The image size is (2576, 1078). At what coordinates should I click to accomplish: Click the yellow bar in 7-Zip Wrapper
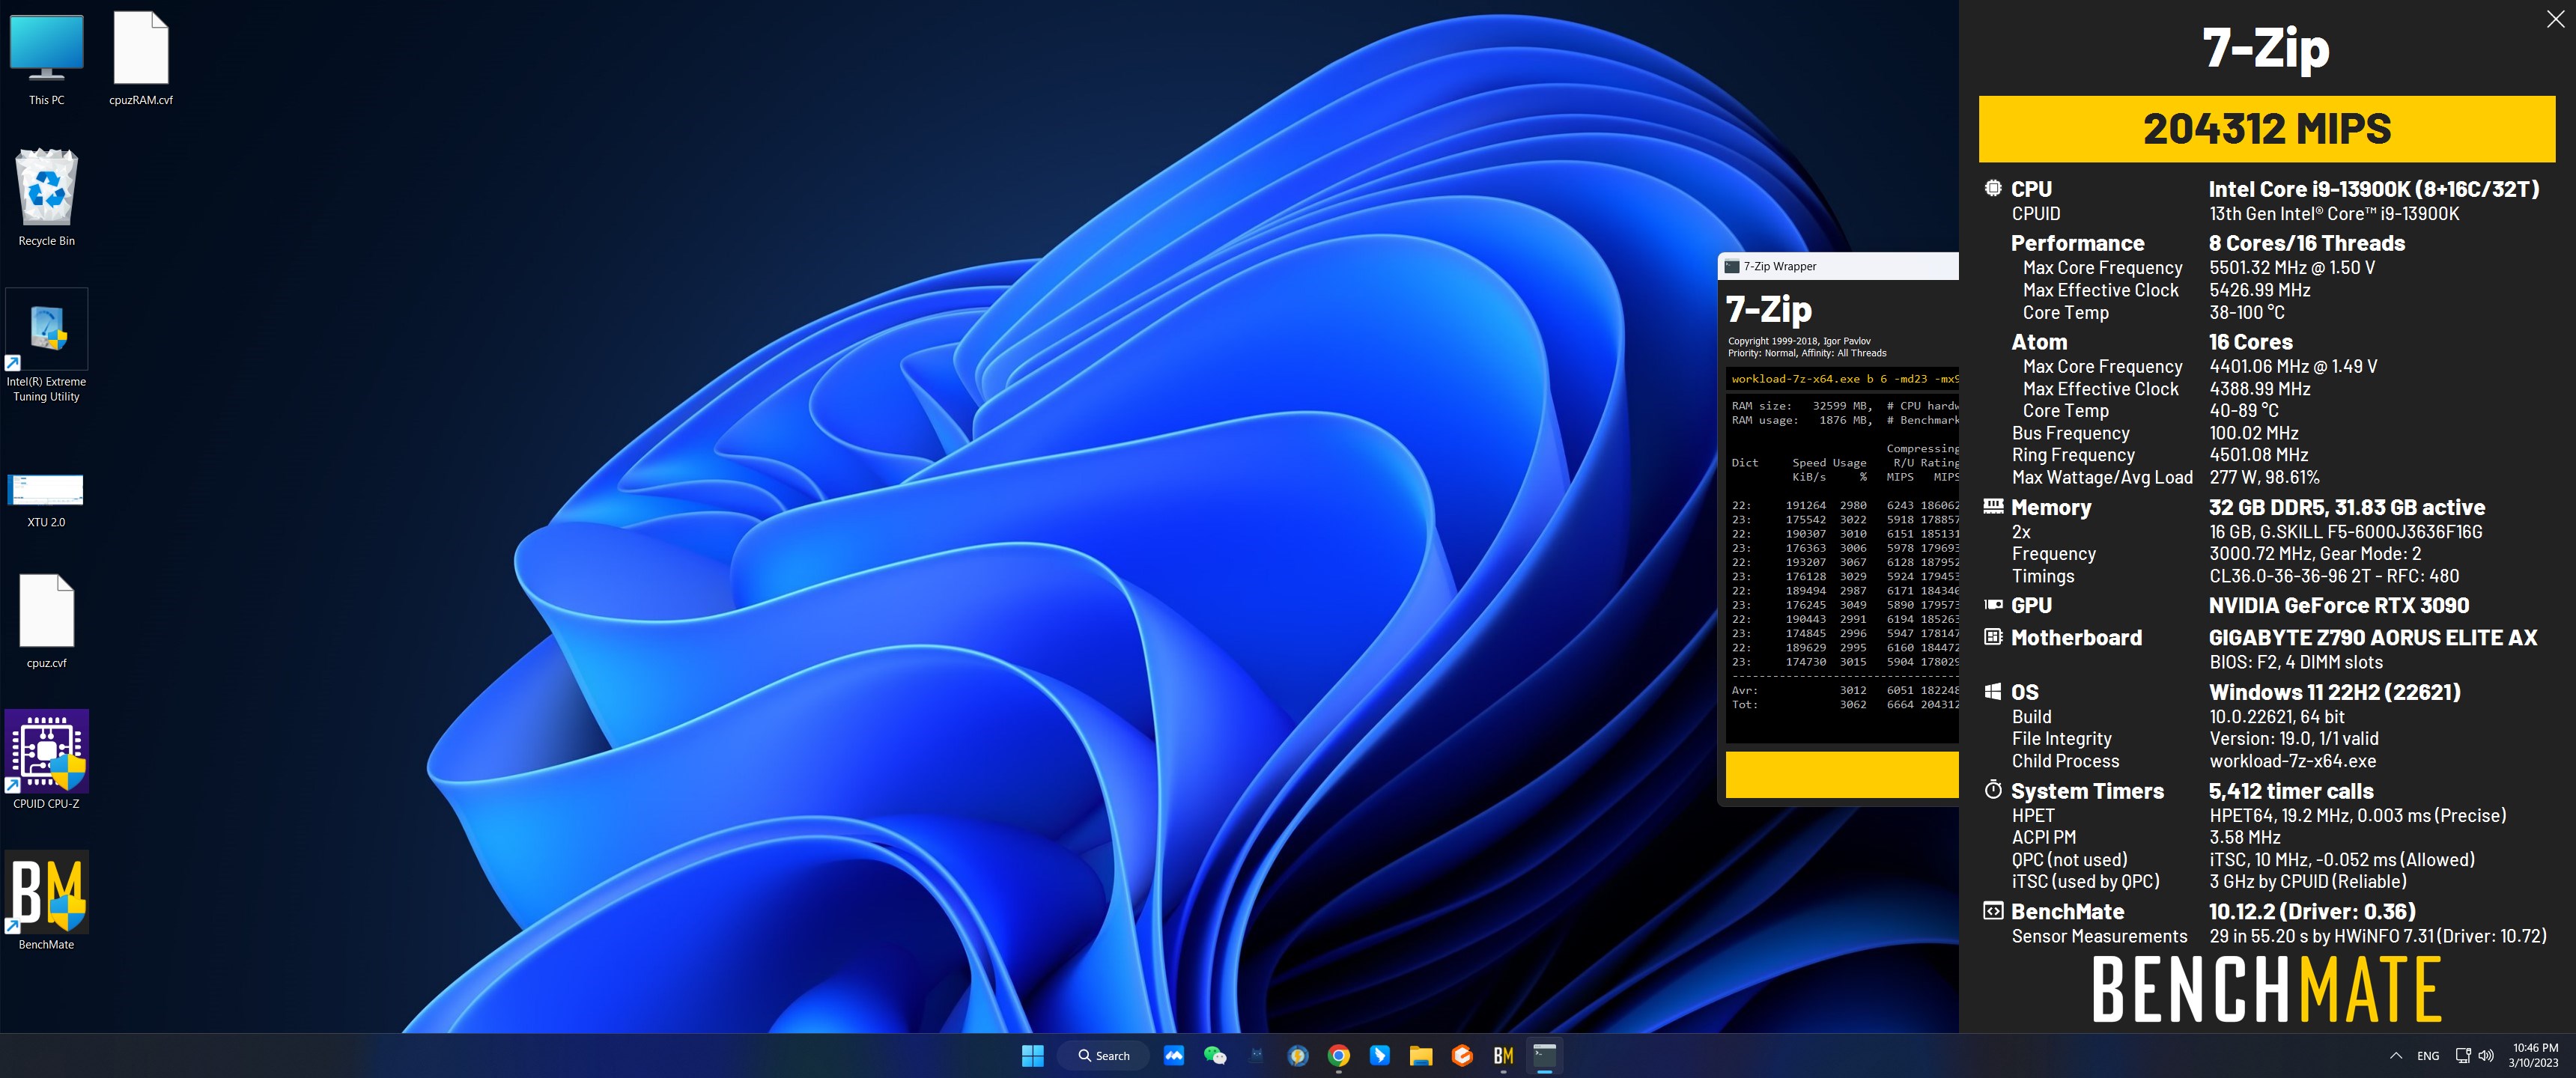click(1842, 775)
